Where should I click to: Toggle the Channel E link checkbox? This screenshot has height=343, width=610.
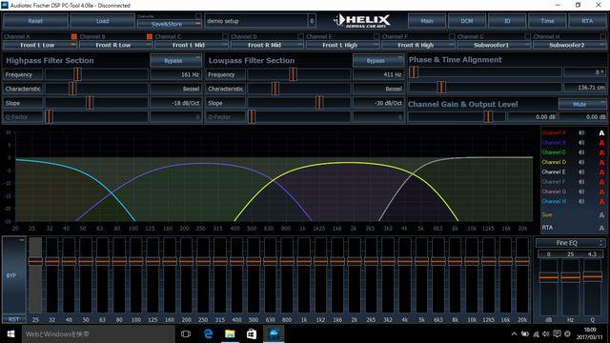tap(376, 36)
